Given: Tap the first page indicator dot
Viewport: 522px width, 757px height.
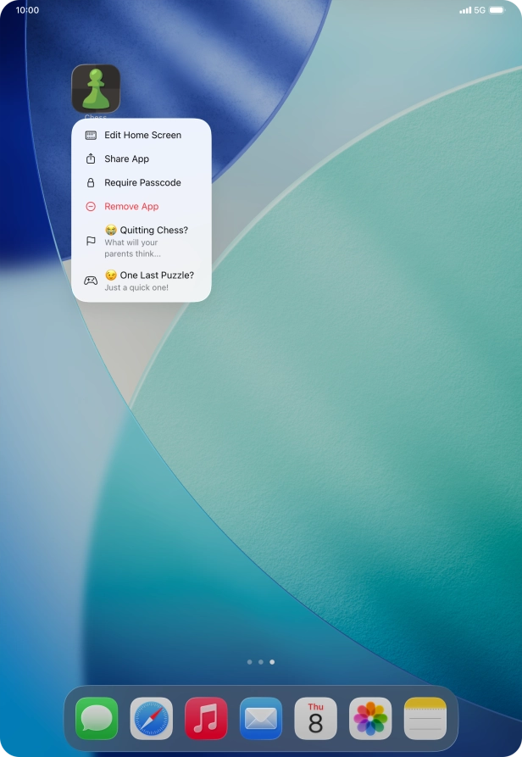Looking at the screenshot, I should [x=249, y=661].
